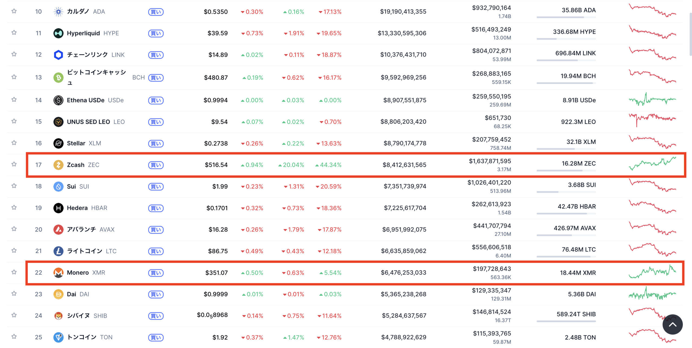Click the Avalanche red logo
692x348 pixels.
point(58,229)
